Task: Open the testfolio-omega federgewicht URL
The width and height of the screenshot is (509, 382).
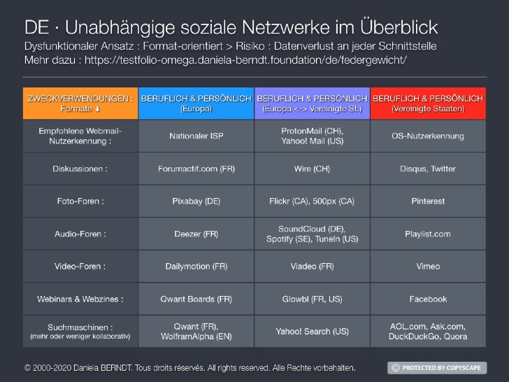Action: pyautogui.click(x=242, y=60)
